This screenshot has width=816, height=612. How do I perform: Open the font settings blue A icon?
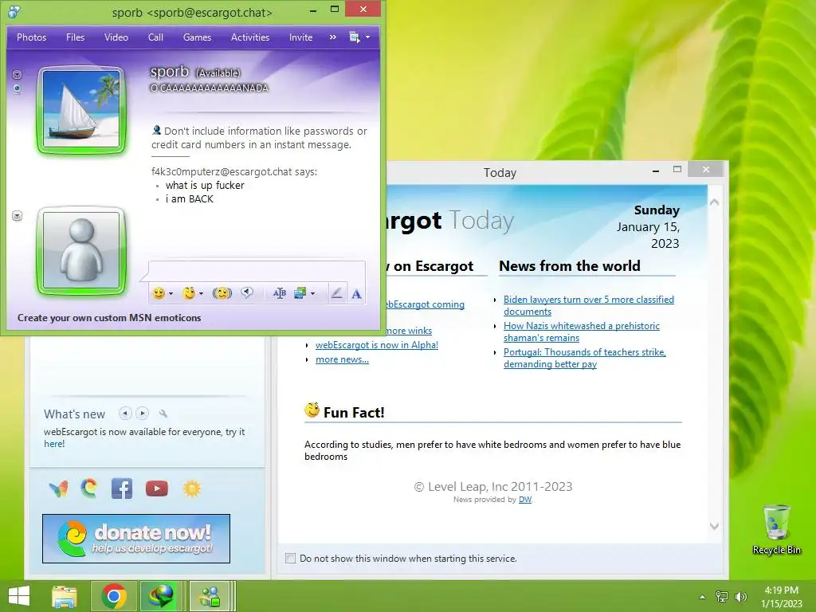pos(356,294)
